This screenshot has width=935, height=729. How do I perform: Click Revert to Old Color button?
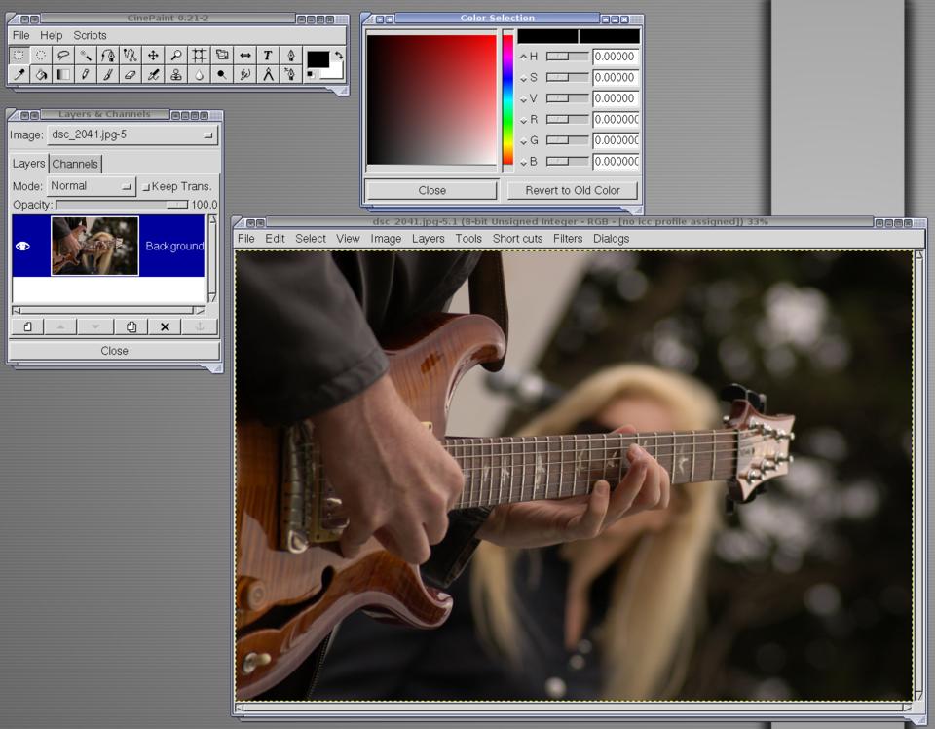tap(572, 190)
